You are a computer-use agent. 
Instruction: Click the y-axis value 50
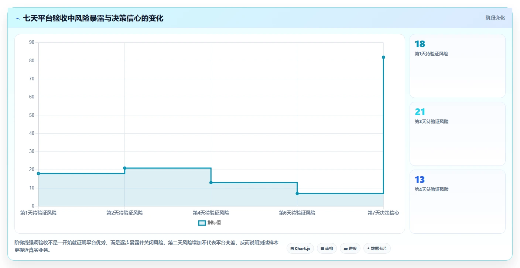[x=31, y=115]
